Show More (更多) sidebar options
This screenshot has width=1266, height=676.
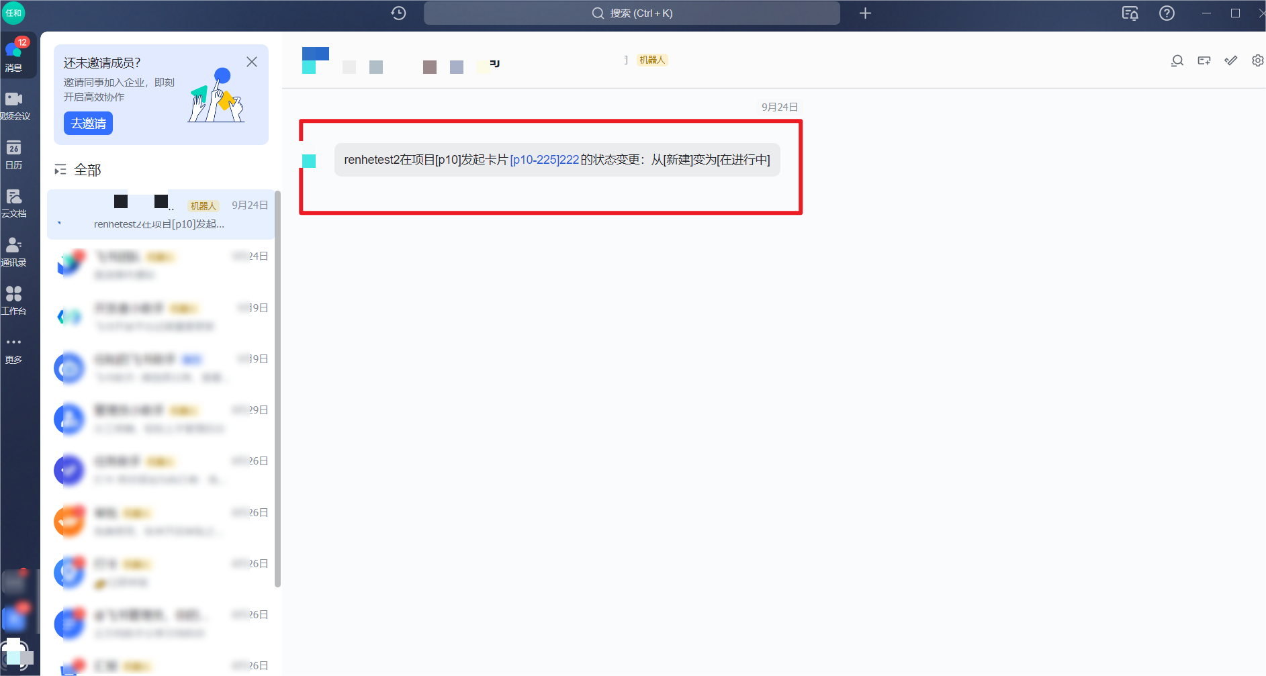tap(14, 349)
